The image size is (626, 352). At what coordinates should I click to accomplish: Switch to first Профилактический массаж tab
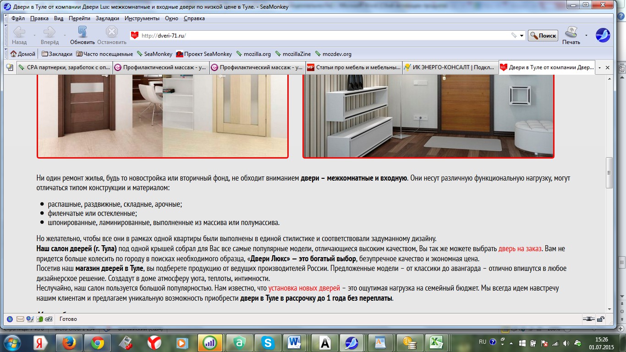(x=161, y=67)
